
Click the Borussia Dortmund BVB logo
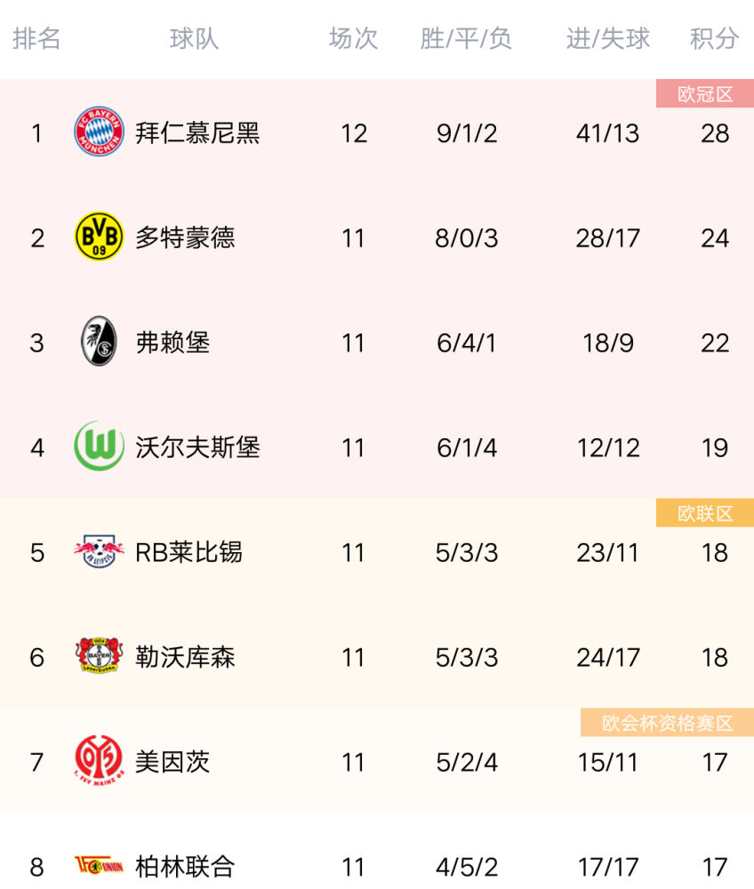tap(100, 236)
